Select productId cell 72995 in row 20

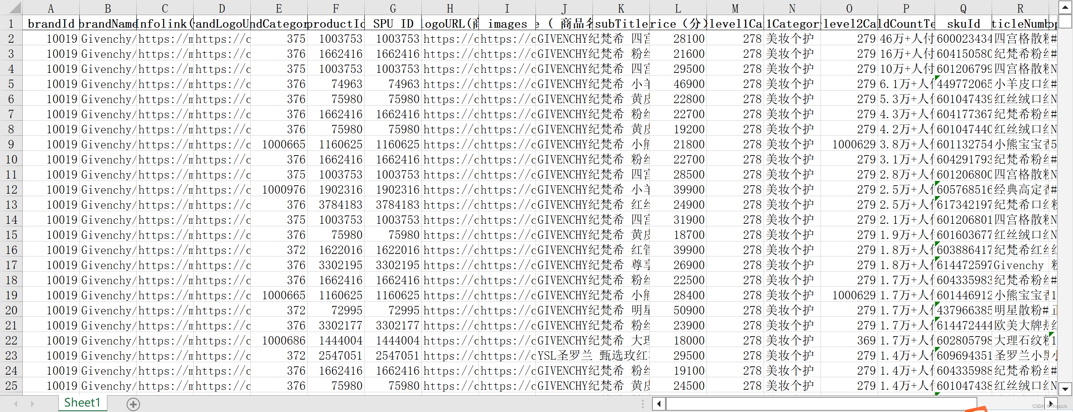[336, 310]
